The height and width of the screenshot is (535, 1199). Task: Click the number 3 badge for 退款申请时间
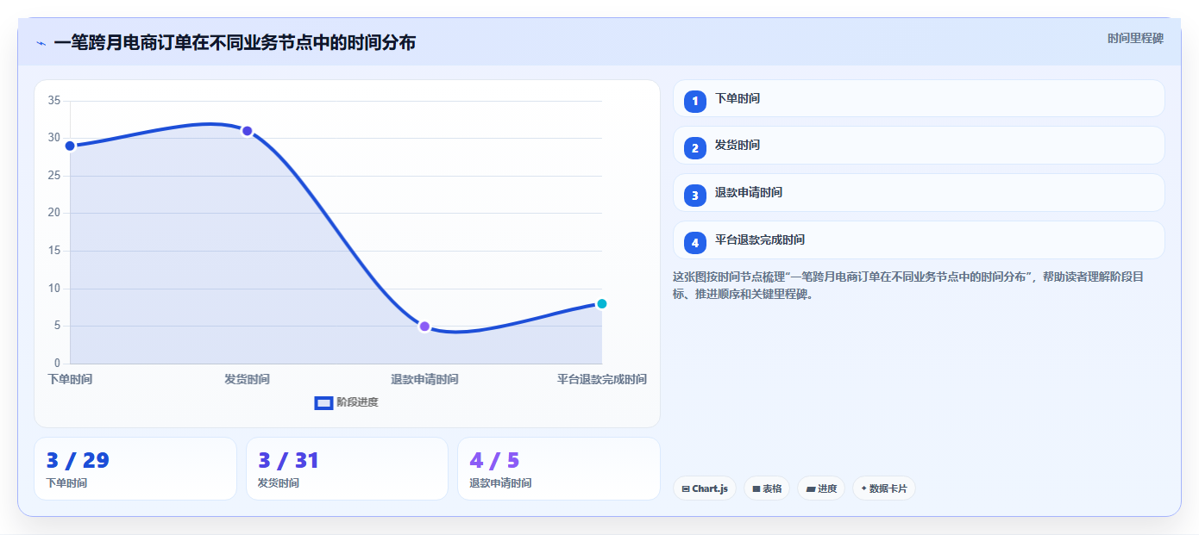tap(695, 196)
